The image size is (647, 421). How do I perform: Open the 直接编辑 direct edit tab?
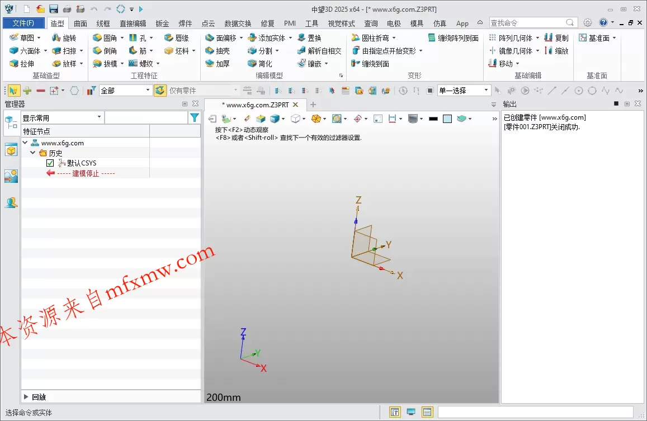point(133,23)
